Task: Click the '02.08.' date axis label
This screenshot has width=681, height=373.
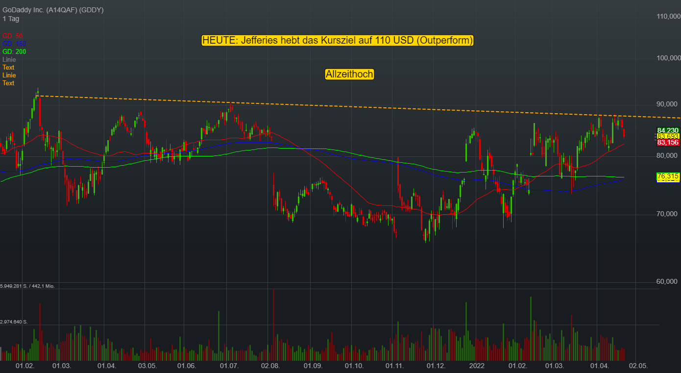Action: 270,366
